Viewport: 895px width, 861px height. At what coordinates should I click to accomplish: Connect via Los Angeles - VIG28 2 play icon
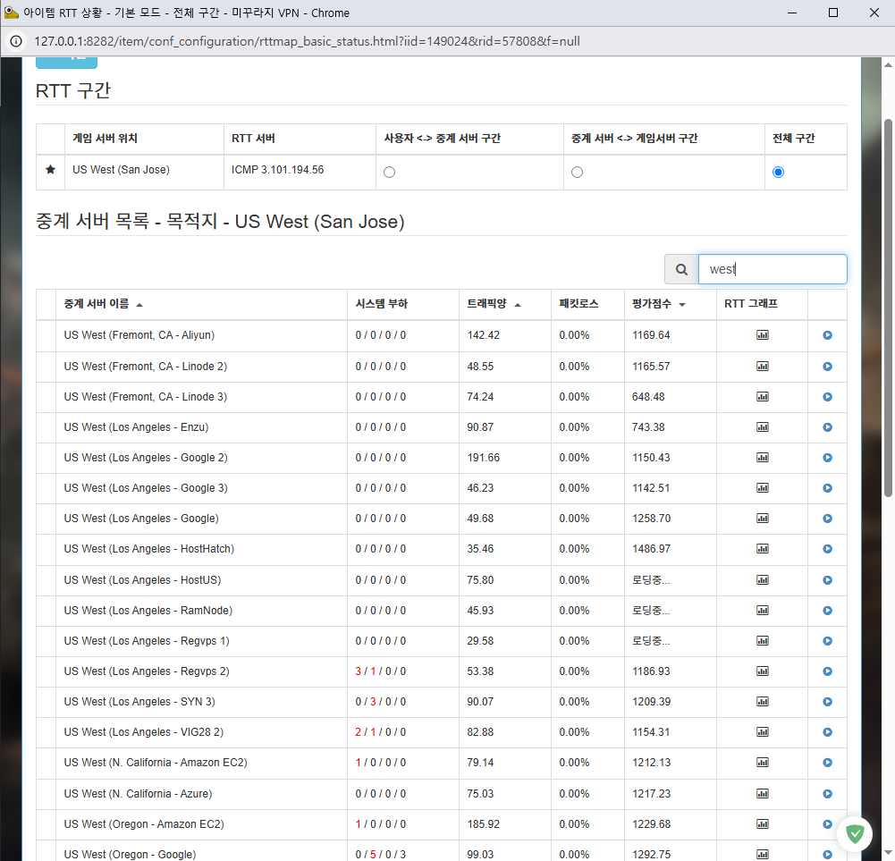(x=827, y=732)
